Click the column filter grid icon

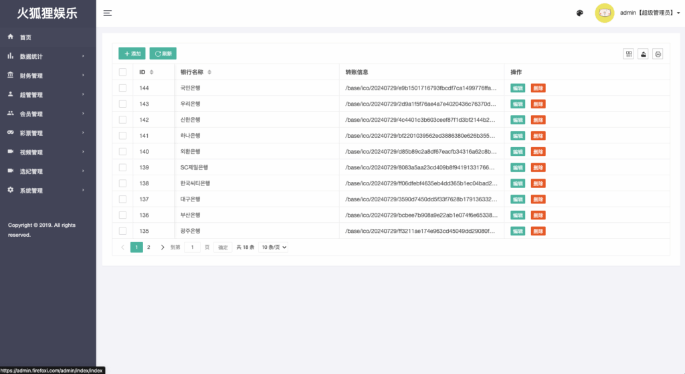tap(629, 54)
